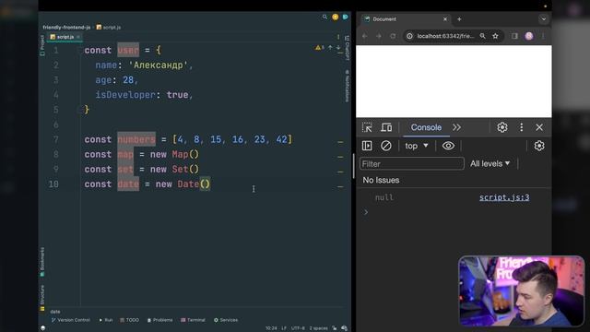Open the Structure tool window sidebar
This screenshot has width=590, height=332.
pyautogui.click(x=42, y=298)
